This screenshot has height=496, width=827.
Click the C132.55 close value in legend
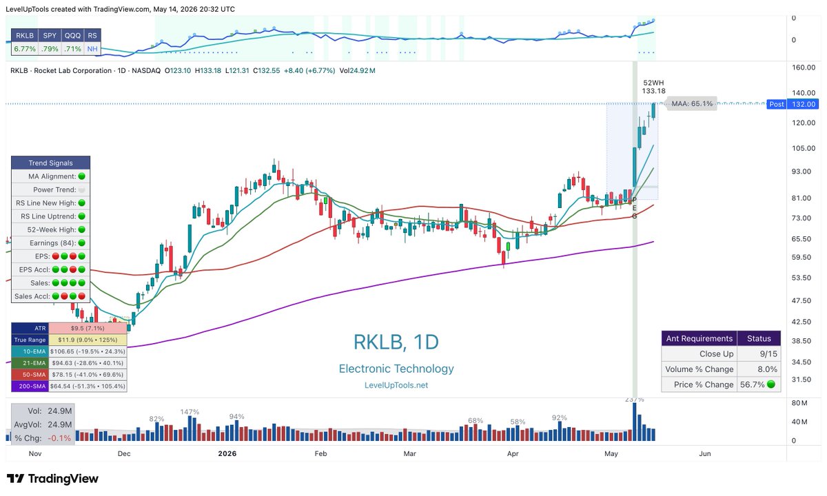267,70
